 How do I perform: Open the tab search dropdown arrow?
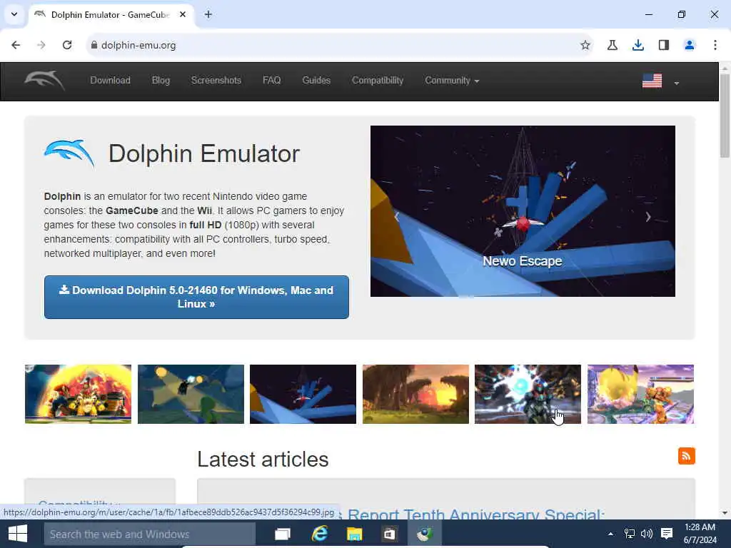(14, 14)
